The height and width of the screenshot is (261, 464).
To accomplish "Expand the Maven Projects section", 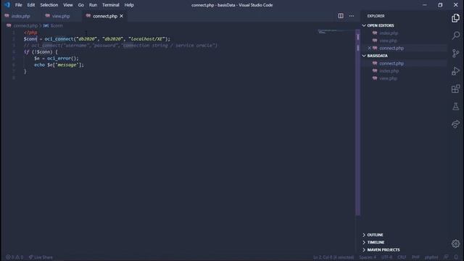I will [x=364, y=249].
